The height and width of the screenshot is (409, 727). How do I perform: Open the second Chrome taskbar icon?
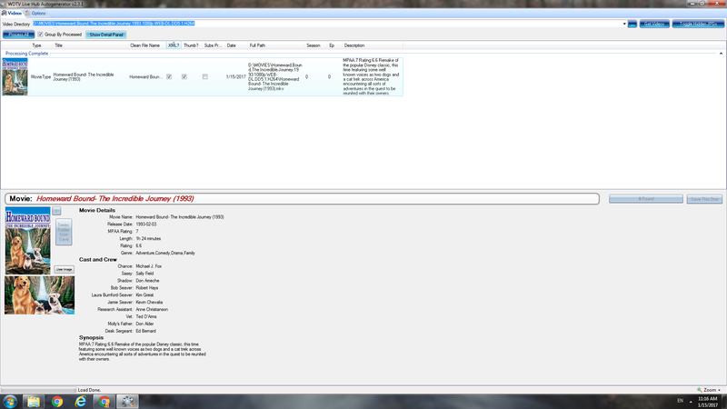click(x=105, y=402)
